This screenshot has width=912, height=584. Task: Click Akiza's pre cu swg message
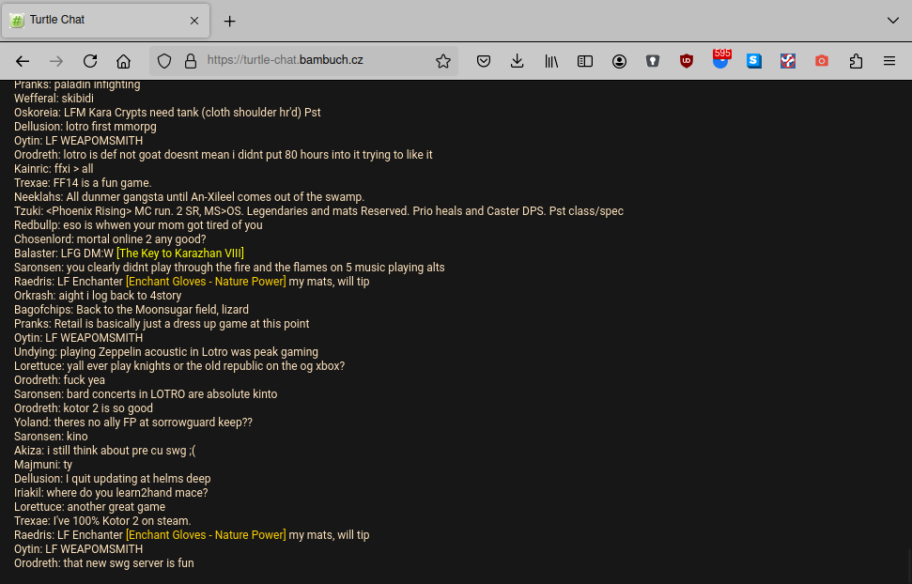coord(104,451)
